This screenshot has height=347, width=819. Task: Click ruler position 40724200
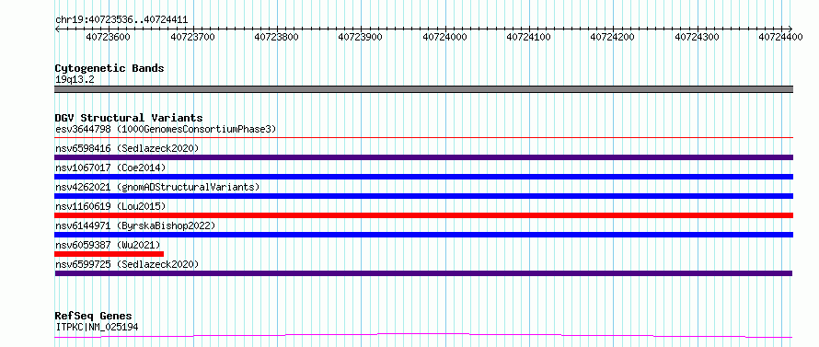pyautogui.click(x=612, y=37)
